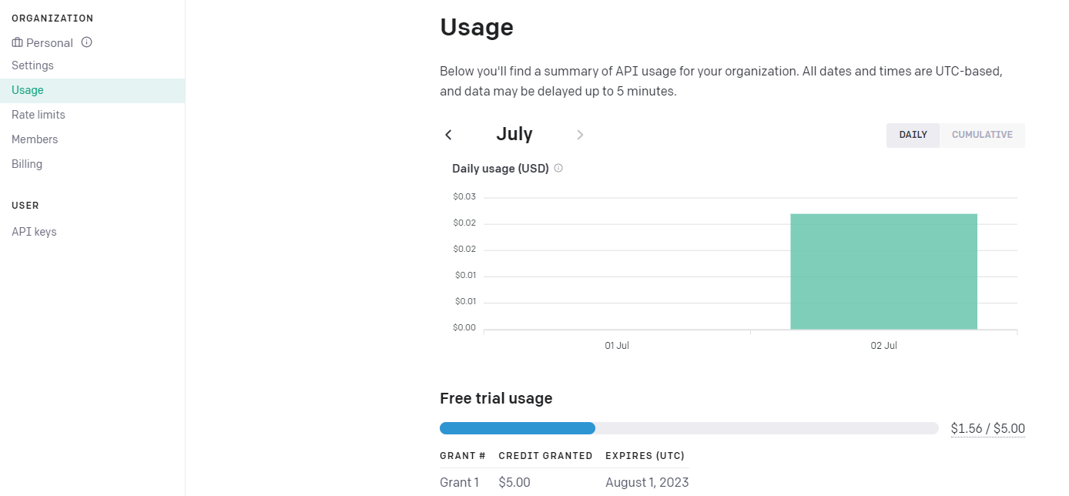Image resolution: width=1069 pixels, height=496 pixels.
Task: Advance to next month with right chevron
Action: point(580,135)
